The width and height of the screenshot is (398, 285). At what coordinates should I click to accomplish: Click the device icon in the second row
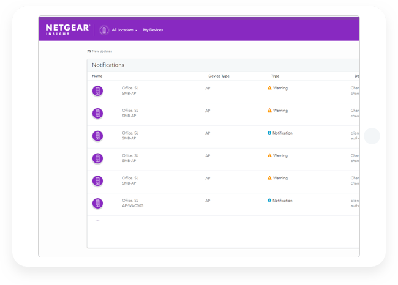(x=97, y=114)
